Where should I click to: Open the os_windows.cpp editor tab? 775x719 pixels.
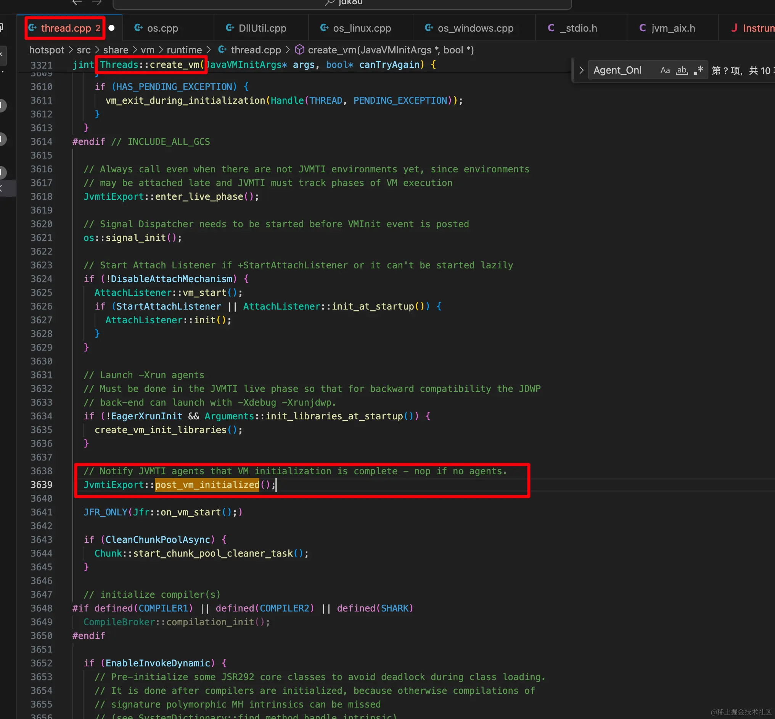(475, 28)
